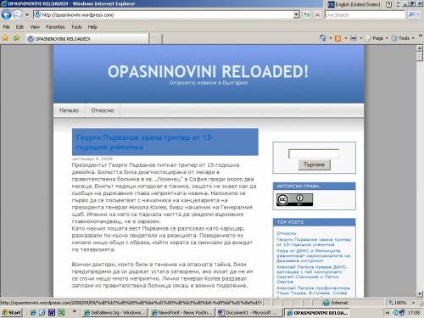Click the red Stop loading icon
Screen dimensions: 424x318
[x=317, y=14]
